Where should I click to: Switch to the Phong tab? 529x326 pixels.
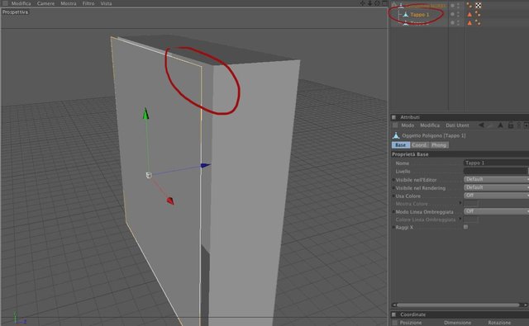tap(439, 144)
